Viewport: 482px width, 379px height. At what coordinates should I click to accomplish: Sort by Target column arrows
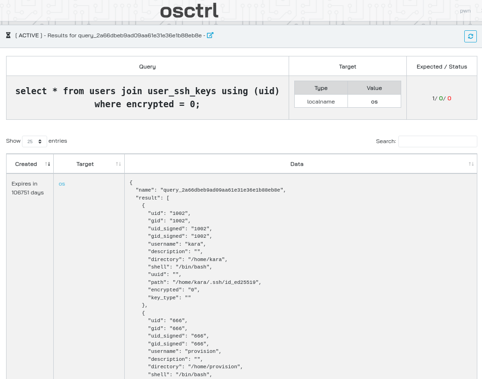click(118, 164)
